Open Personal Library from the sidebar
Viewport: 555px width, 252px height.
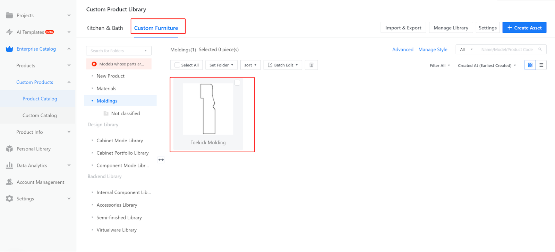34,149
